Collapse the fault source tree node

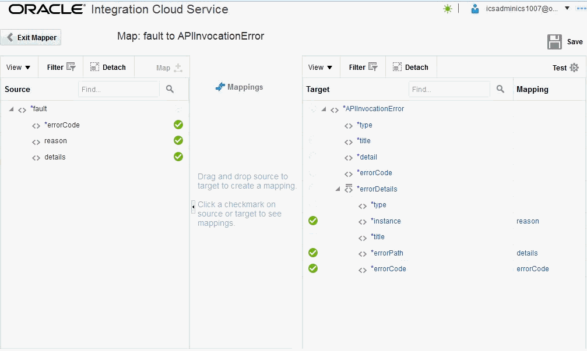point(12,109)
